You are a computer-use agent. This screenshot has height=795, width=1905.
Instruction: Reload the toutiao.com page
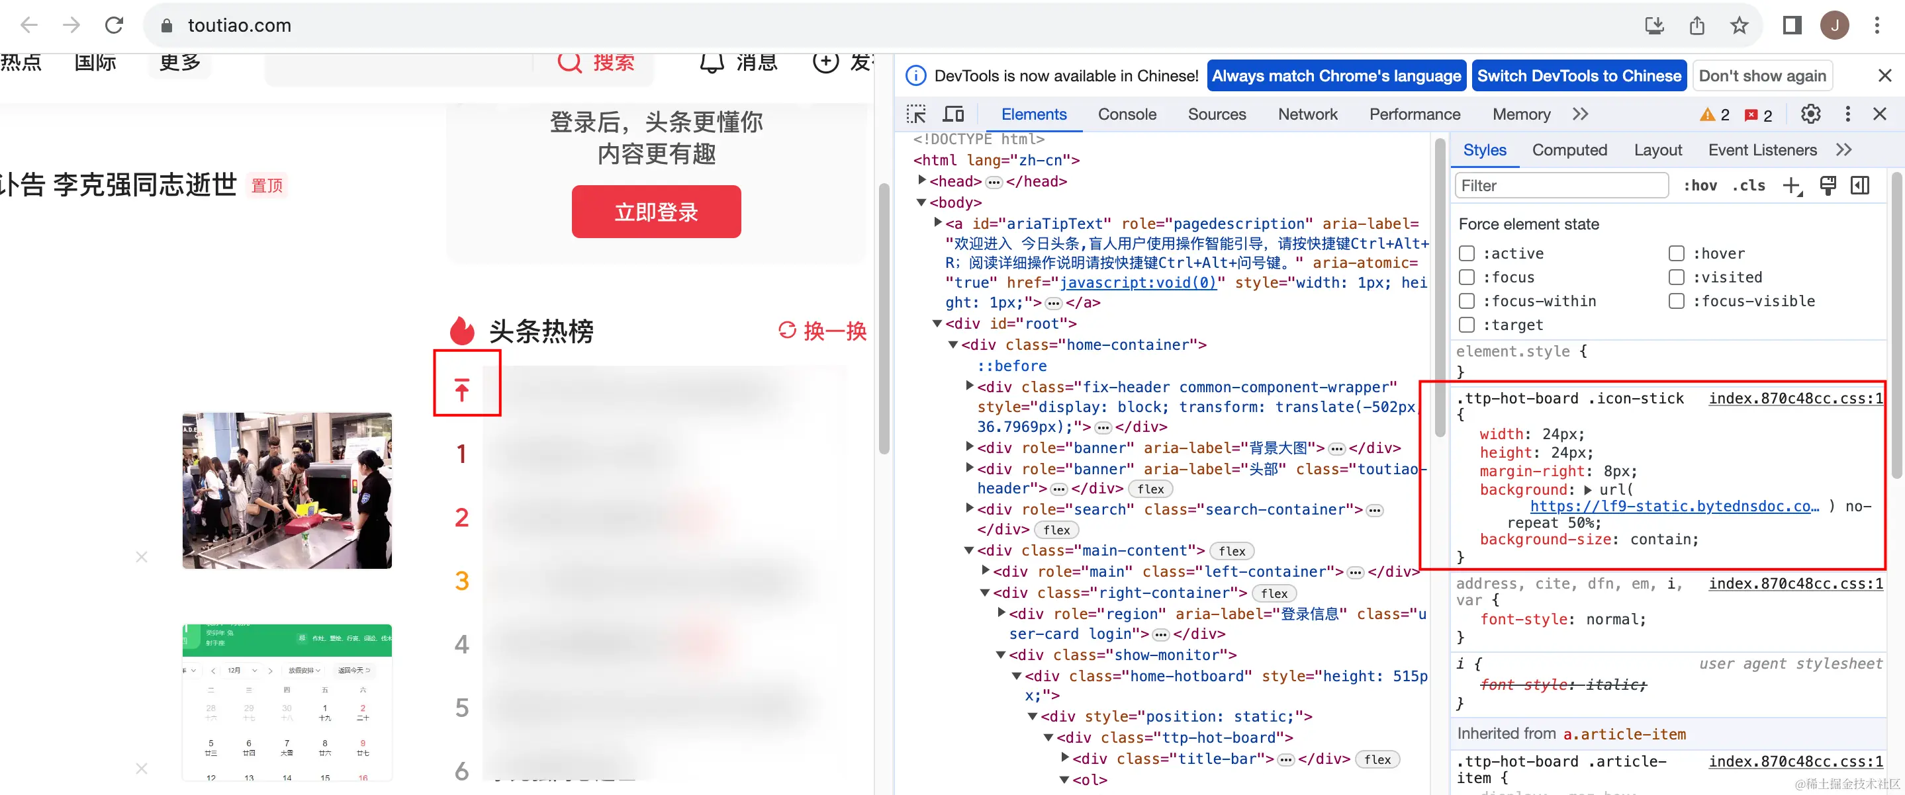[x=114, y=26]
